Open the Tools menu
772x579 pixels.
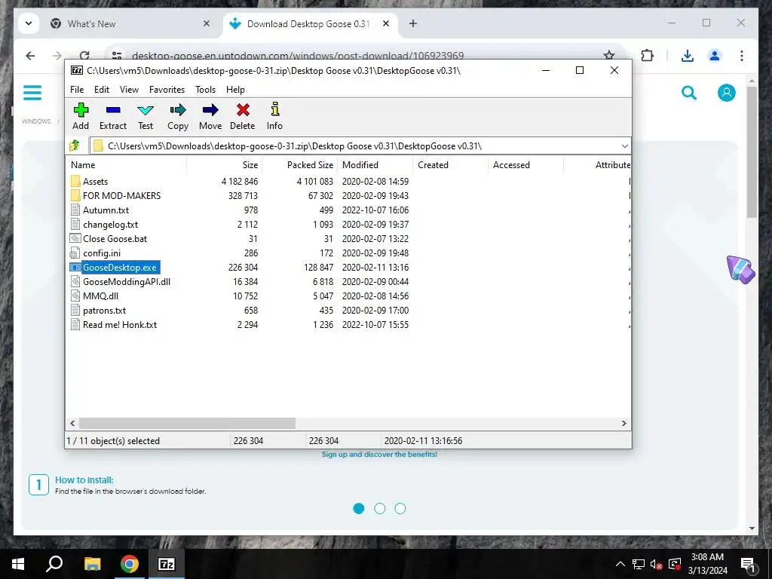click(x=205, y=90)
